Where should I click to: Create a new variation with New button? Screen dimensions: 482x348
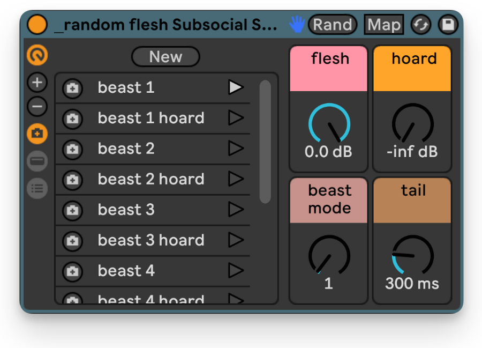[165, 57]
